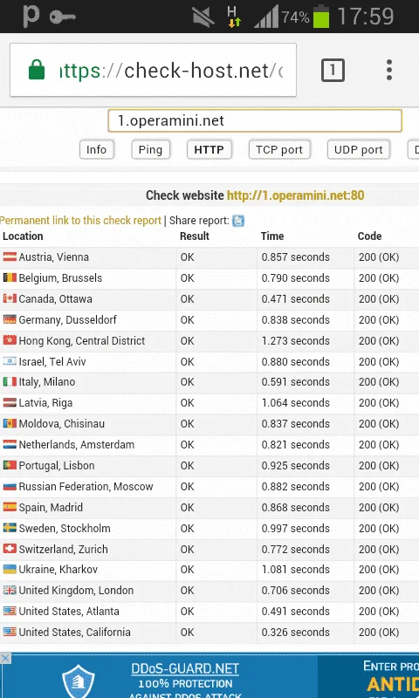The width and height of the screenshot is (419, 698).
Task: Select the 1.081 seconds time cell
Action: tap(296, 569)
